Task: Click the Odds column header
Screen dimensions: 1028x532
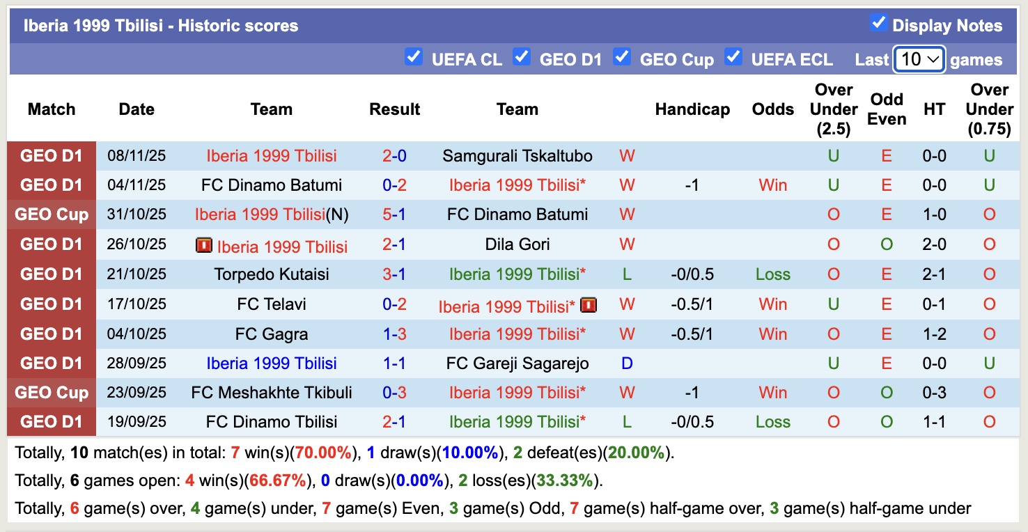Action: (x=772, y=109)
